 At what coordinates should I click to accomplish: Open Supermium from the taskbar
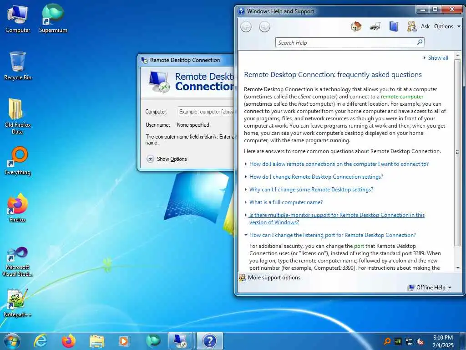[153, 341]
